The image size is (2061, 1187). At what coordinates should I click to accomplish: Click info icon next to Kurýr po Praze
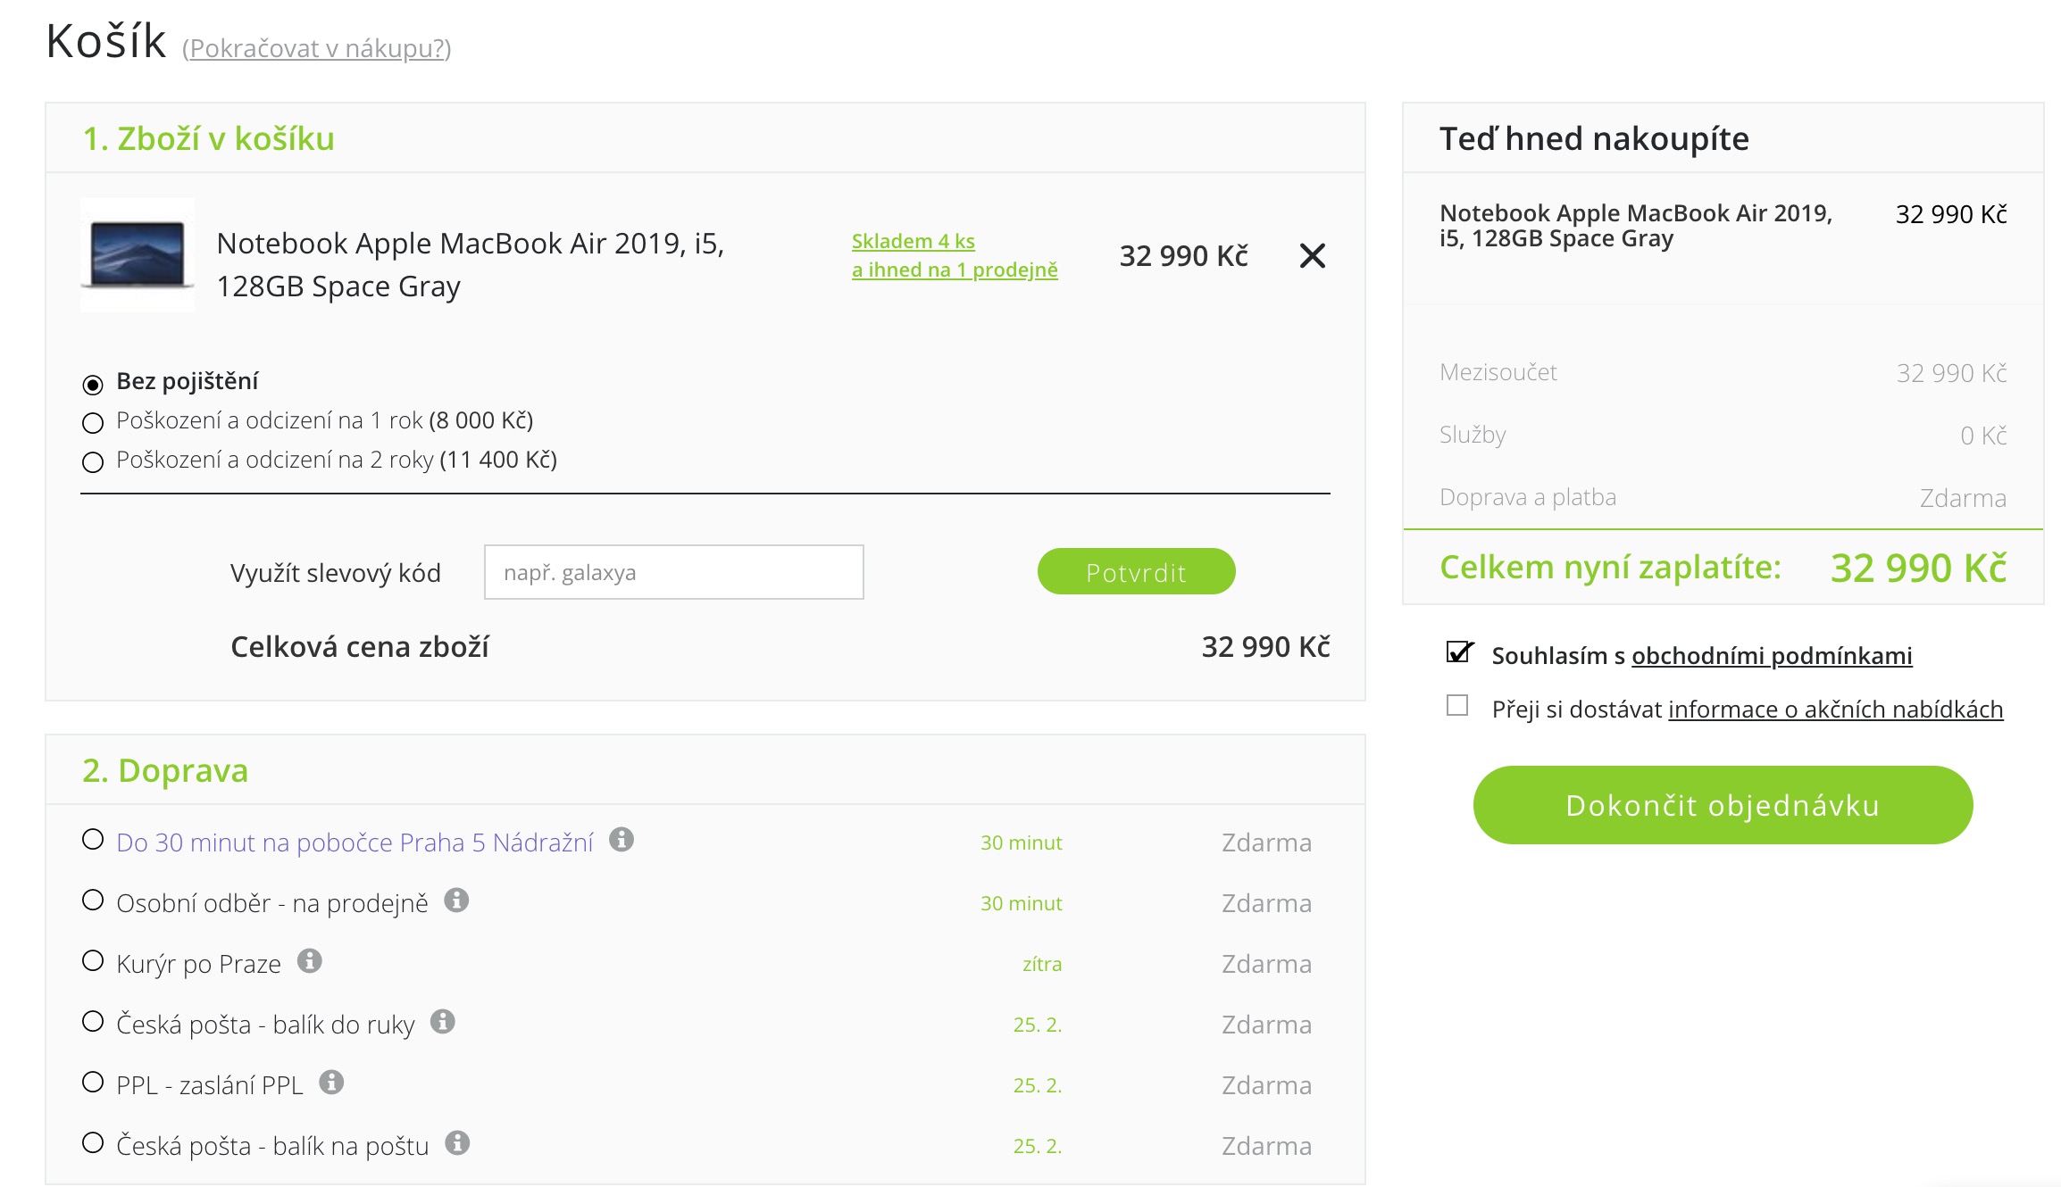pos(310,961)
